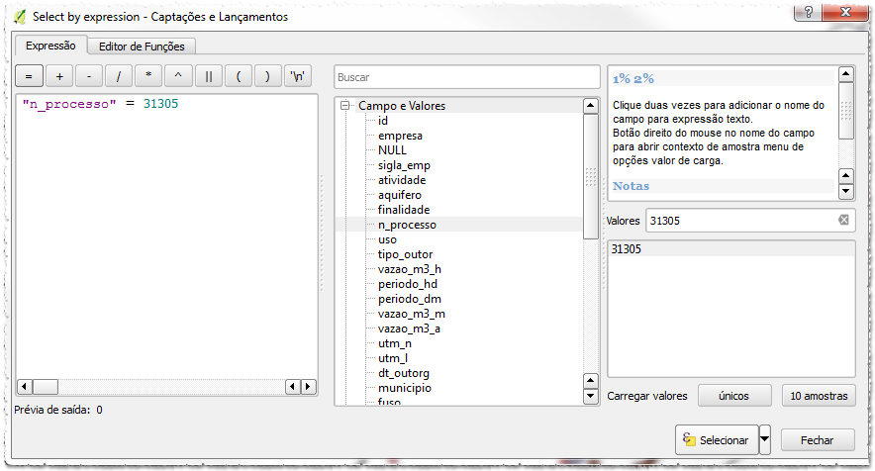Insert the minus operator
Viewport: 875px width, 471px height.
[x=89, y=76]
